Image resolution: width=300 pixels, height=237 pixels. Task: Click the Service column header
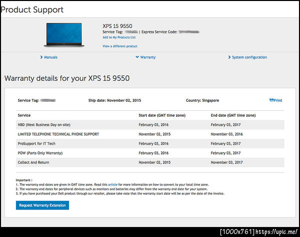tap(24, 115)
